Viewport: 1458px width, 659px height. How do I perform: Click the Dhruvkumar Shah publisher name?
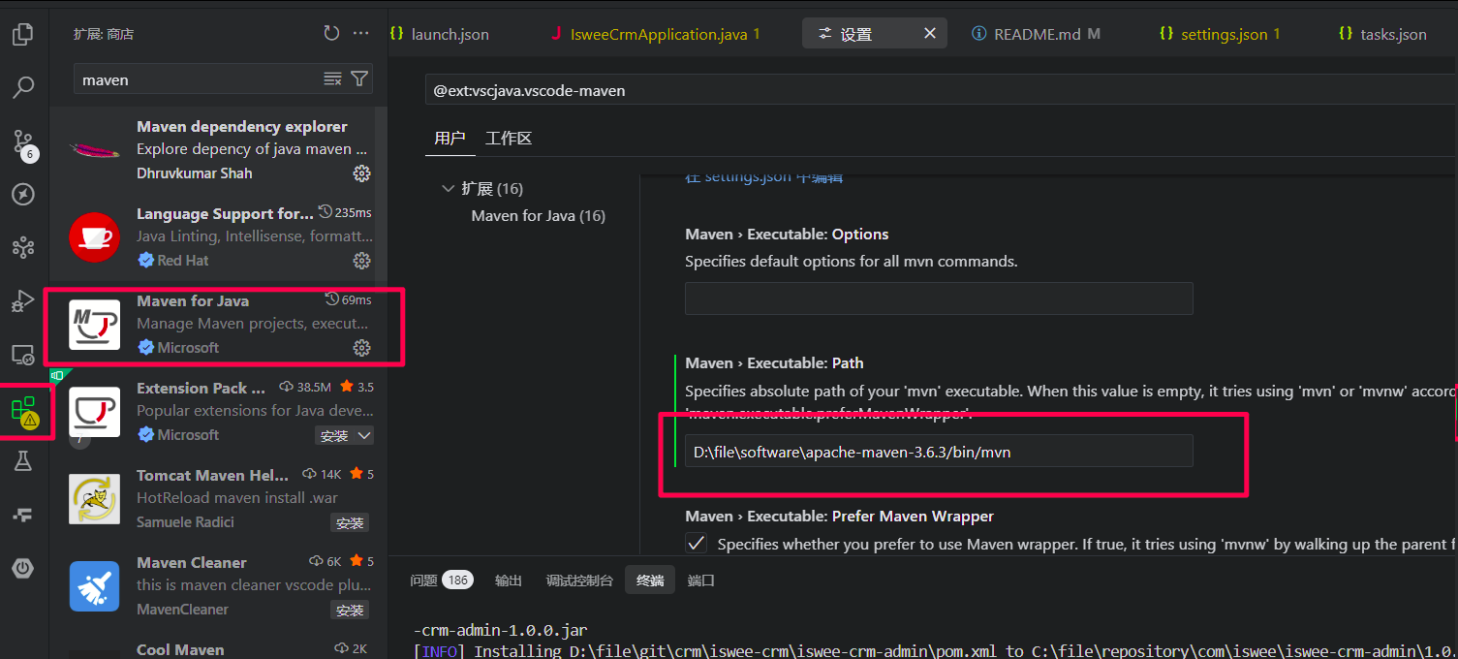(194, 173)
